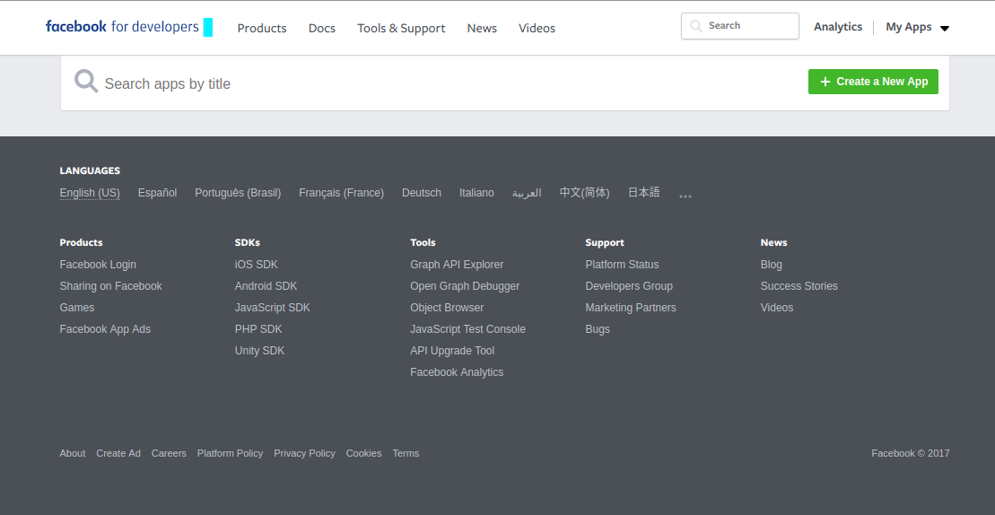Open the Developers Group link
The height and width of the screenshot is (515, 995).
click(x=630, y=286)
